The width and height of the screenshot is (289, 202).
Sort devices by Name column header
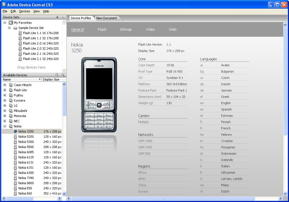pyautogui.click(x=22, y=79)
